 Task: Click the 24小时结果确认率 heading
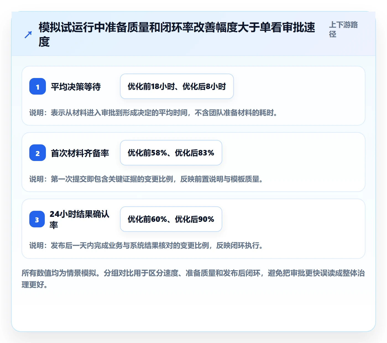point(80,219)
